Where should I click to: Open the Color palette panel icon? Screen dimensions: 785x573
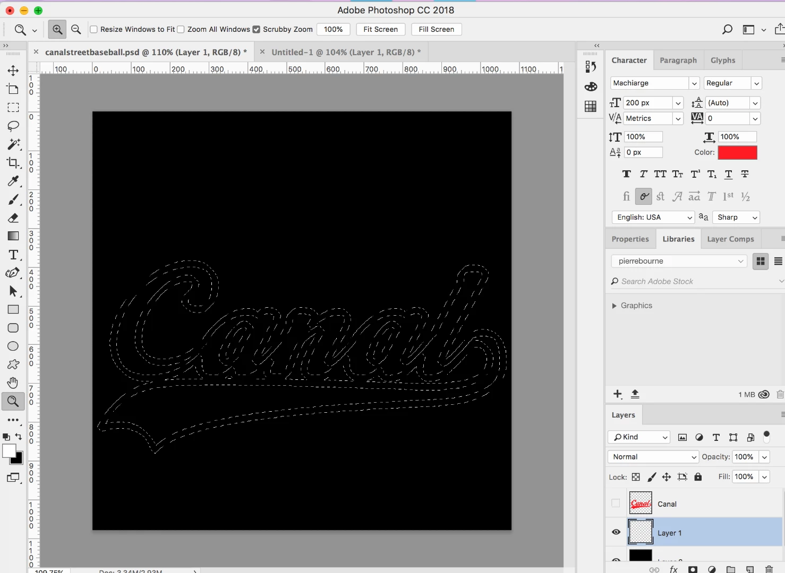(591, 86)
